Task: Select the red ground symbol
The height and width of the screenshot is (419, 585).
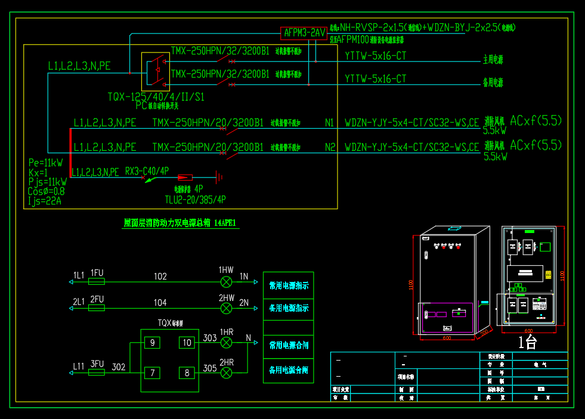Action: [x=219, y=178]
